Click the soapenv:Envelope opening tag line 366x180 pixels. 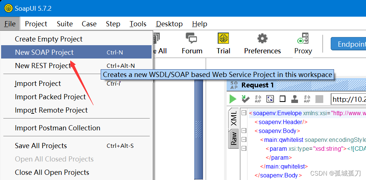pyautogui.click(x=307, y=113)
